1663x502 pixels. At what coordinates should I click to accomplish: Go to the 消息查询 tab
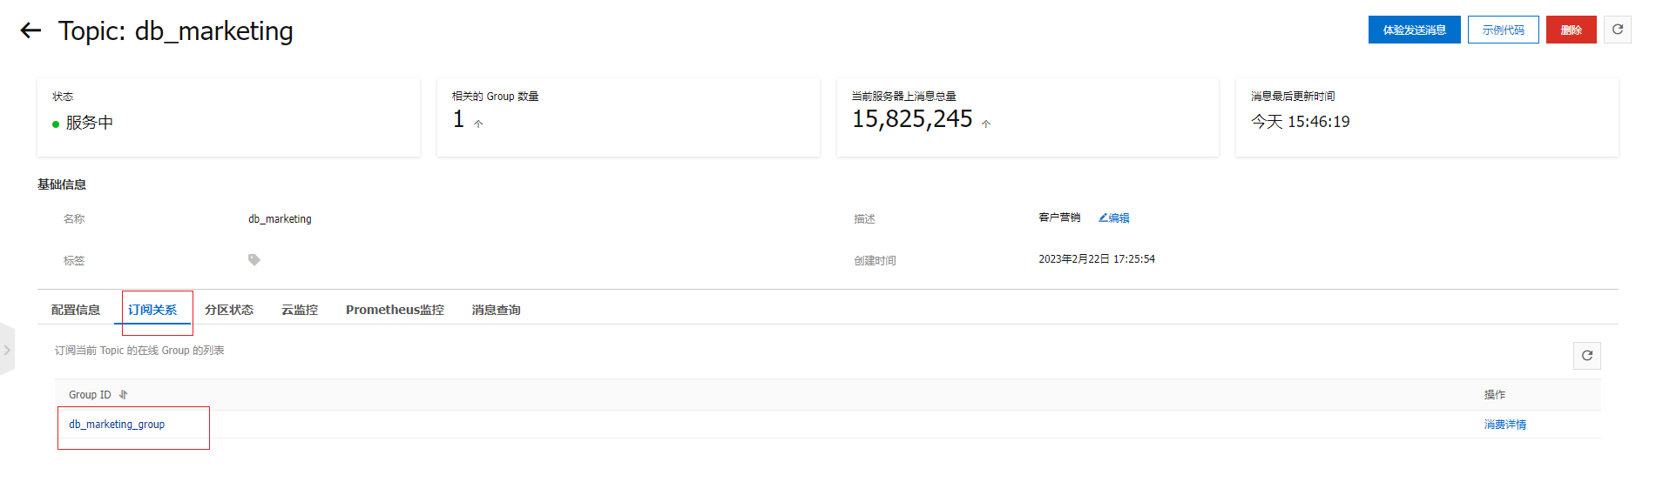coord(496,310)
